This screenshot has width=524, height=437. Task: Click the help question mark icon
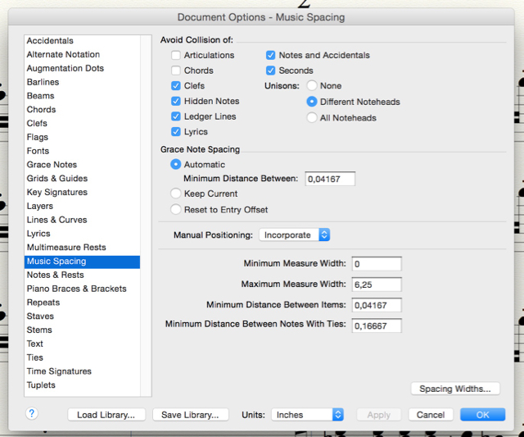(x=32, y=414)
